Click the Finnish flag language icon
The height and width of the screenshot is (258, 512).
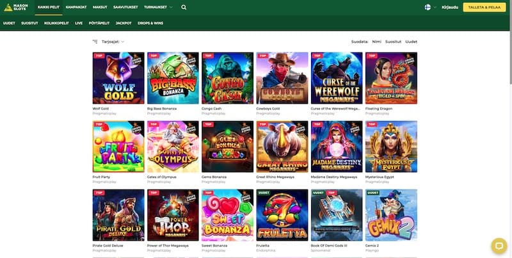tap(428, 7)
